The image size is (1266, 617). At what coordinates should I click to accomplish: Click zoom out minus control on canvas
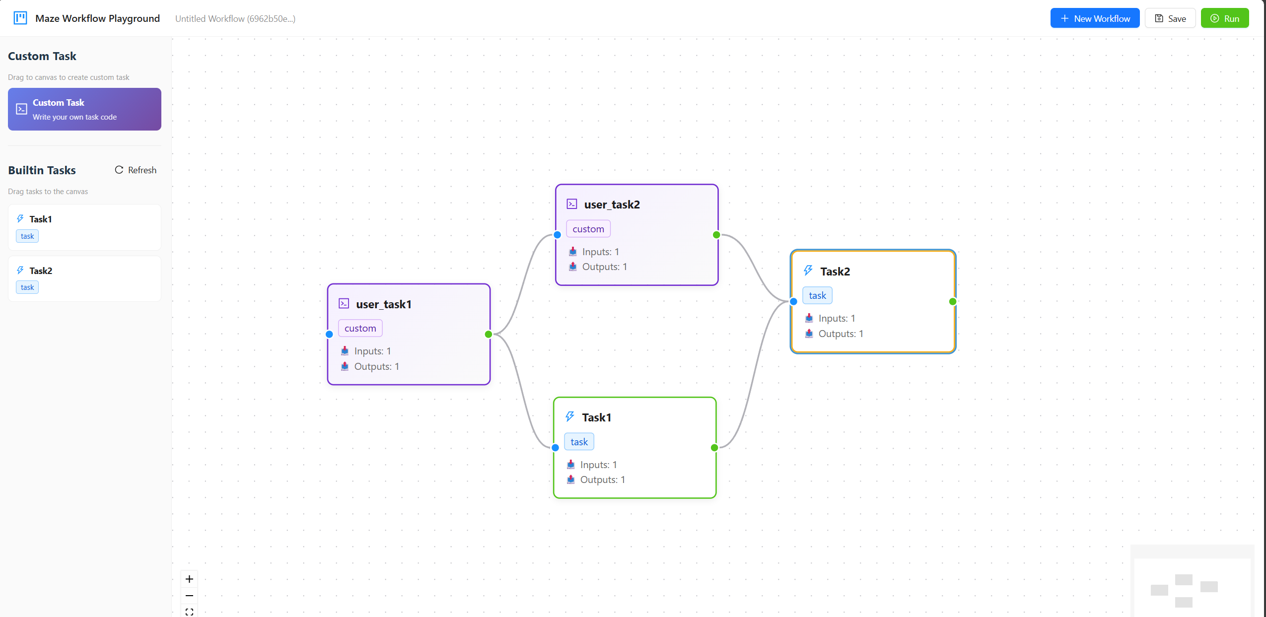click(189, 595)
